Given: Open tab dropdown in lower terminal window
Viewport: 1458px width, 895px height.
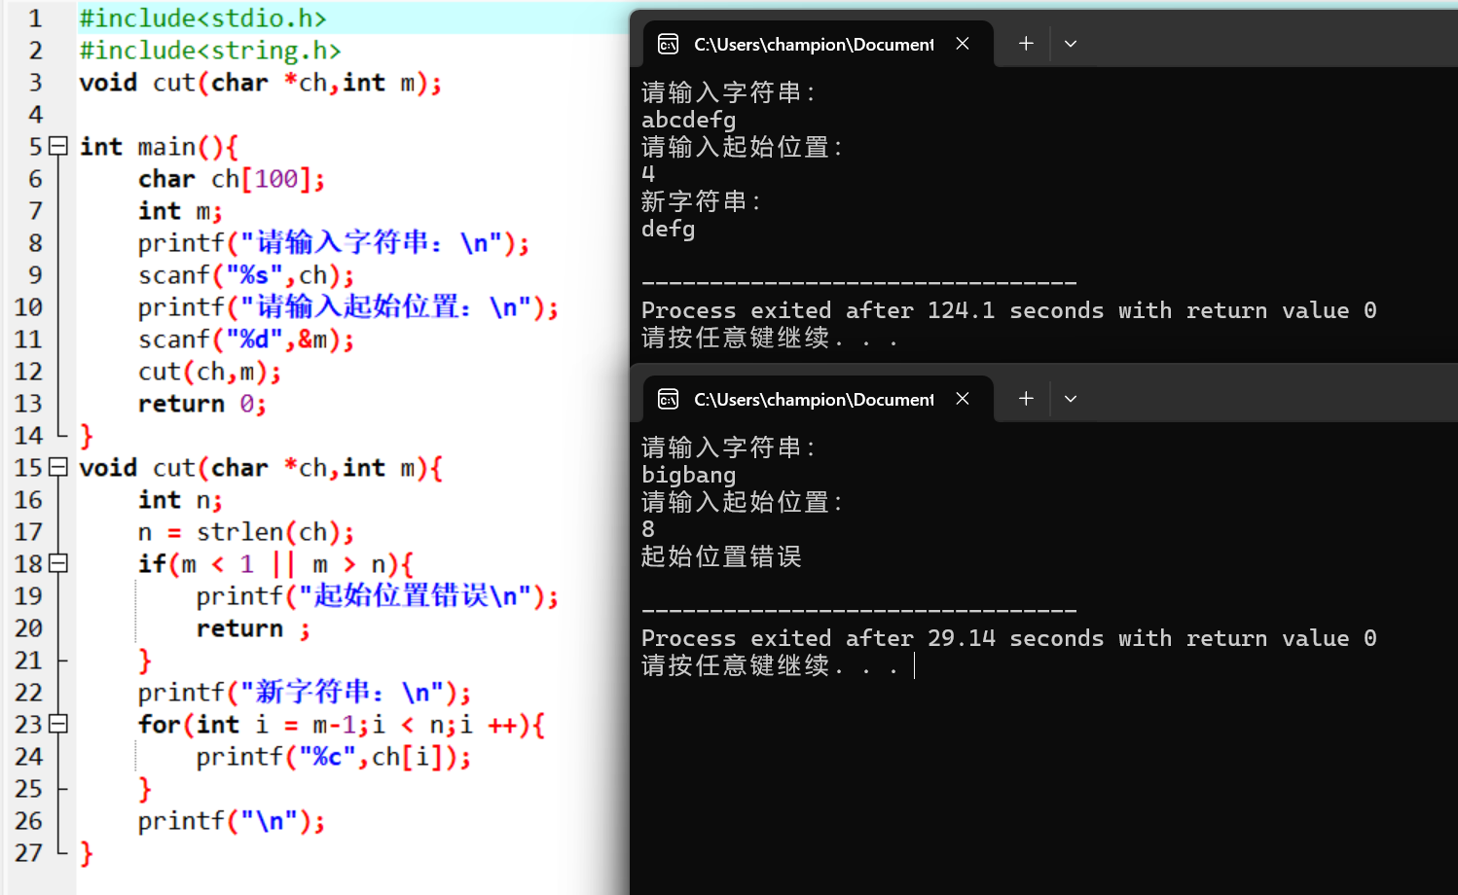Looking at the screenshot, I should coord(1071,399).
